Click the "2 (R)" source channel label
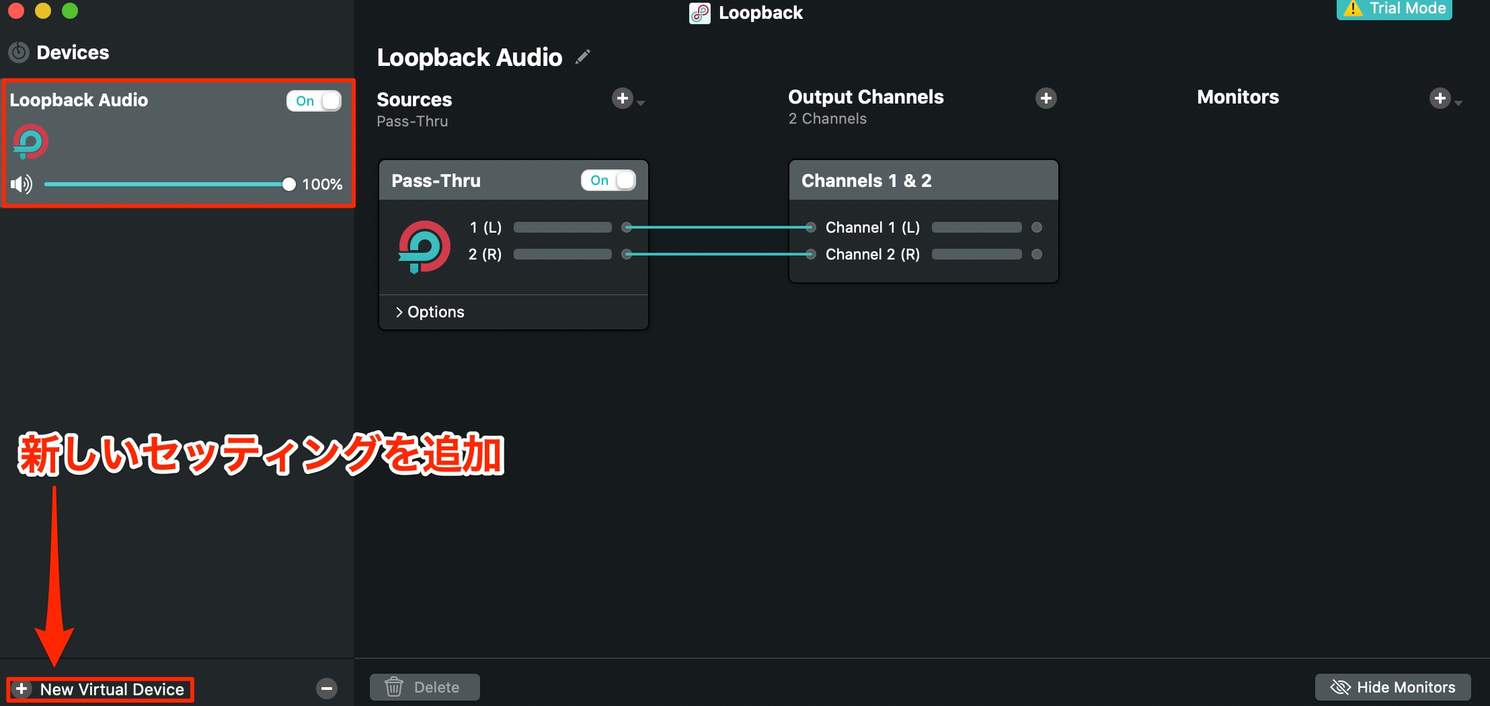The height and width of the screenshot is (706, 1490). [x=485, y=254]
